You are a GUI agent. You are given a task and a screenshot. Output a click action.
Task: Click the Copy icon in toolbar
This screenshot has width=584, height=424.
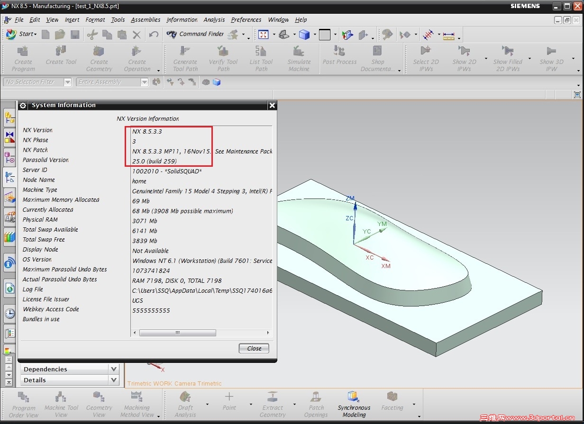point(107,34)
